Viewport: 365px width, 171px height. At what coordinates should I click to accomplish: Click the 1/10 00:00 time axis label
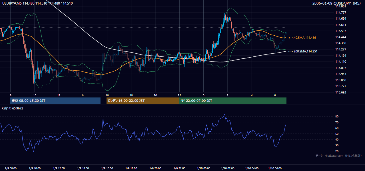coord(204,168)
